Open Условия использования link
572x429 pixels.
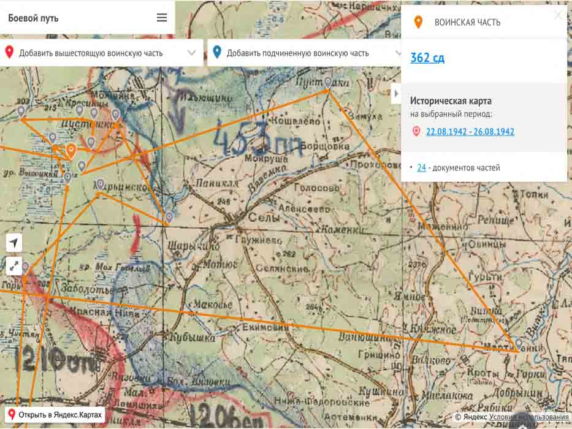(x=529, y=417)
